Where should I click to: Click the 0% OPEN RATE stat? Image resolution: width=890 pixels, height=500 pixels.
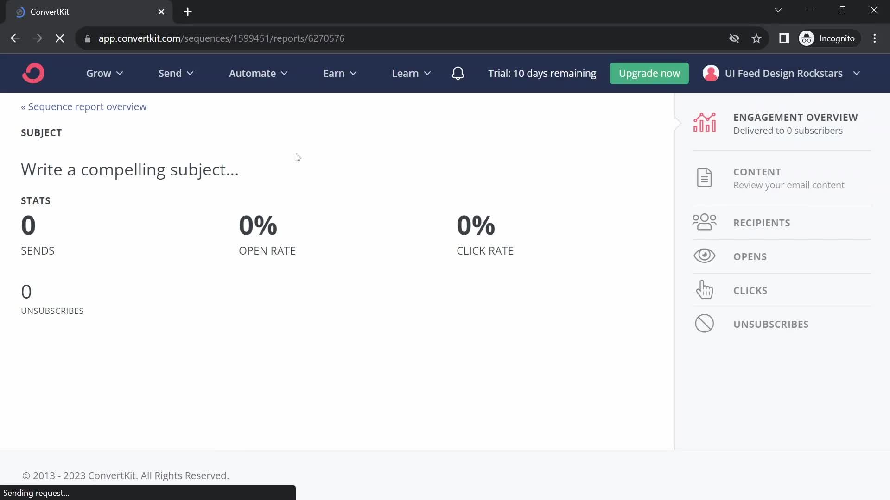[x=267, y=235]
